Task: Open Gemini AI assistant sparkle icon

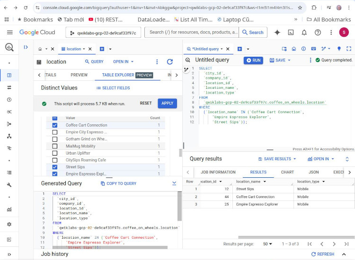Action: [277, 32]
